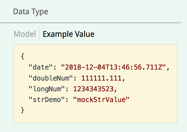Image resolution: width=187 pixels, height=132 pixels.
Task: Click the "mockStrValue" string value
Action: click(x=101, y=100)
